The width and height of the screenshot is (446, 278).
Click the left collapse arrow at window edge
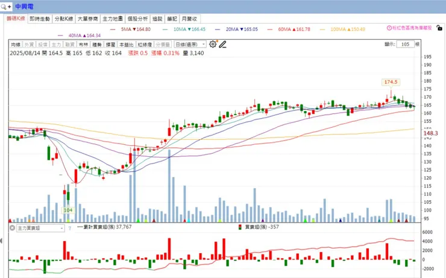[x=1, y=241]
